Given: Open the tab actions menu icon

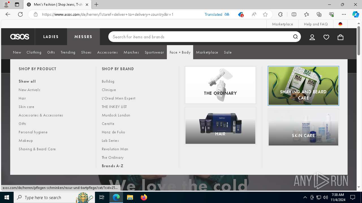Looking at the screenshot, I should coord(17,5).
